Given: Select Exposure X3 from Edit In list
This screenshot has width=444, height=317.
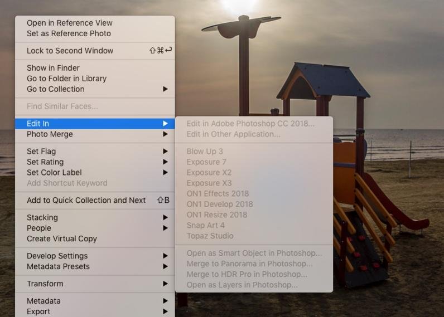Looking at the screenshot, I should [209, 183].
